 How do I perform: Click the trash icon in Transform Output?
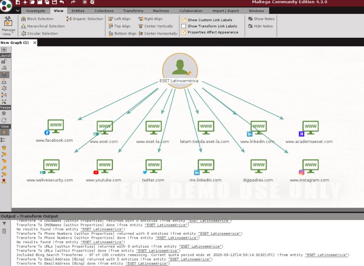4,231
